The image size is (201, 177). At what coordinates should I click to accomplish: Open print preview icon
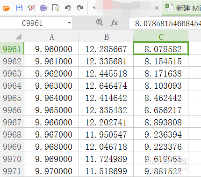(x=56, y=8)
